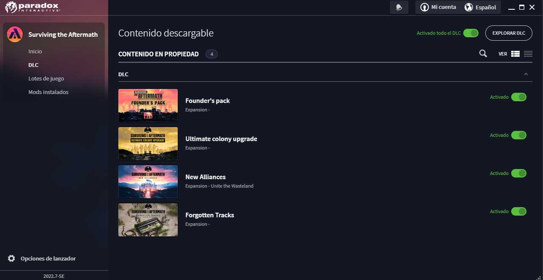Image resolution: width=543 pixels, height=280 pixels.
Task: Switch to compact list view icon
Action: click(528, 54)
